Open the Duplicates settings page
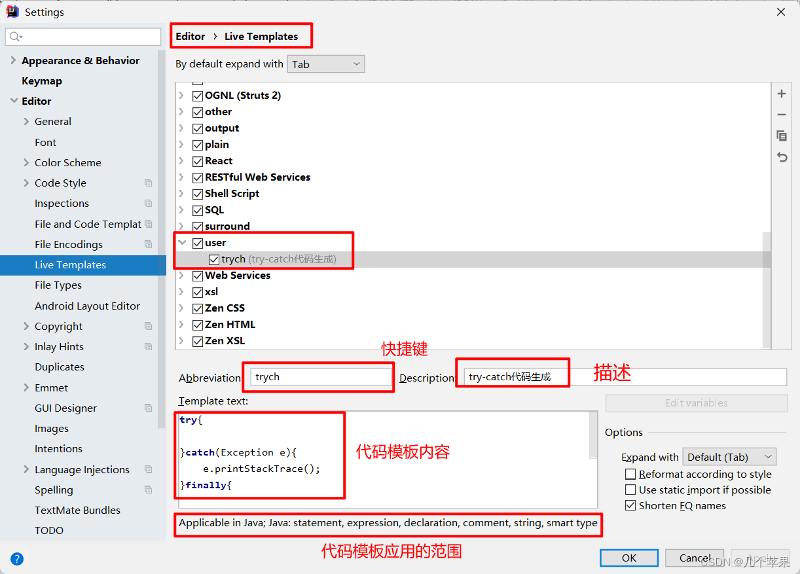The width and height of the screenshot is (800, 574). pyautogui.click(x=60, y=367)
